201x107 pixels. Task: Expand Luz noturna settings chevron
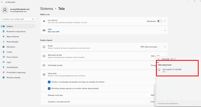tap(165, 21)
